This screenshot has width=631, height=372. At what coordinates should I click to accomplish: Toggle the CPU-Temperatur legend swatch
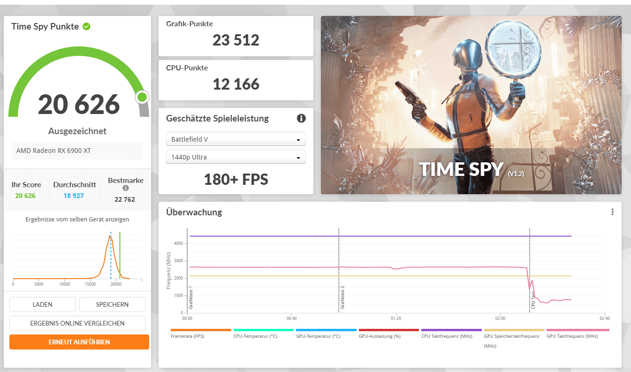coord(263,330)
